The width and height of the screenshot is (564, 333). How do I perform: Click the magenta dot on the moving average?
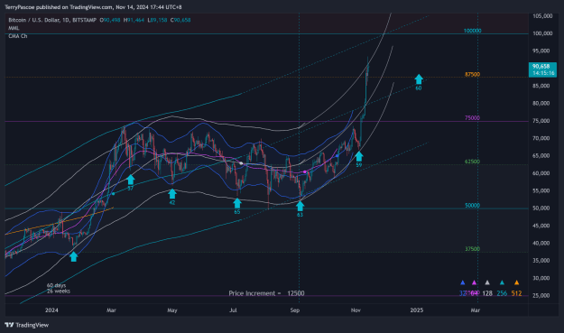tap(305, 171)
